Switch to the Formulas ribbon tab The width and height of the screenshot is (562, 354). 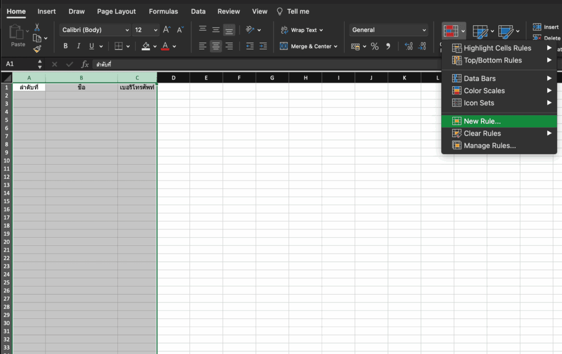point(163,11)
